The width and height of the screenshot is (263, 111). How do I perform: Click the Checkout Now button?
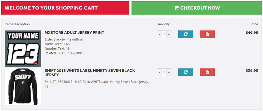(x=196, y=8)
